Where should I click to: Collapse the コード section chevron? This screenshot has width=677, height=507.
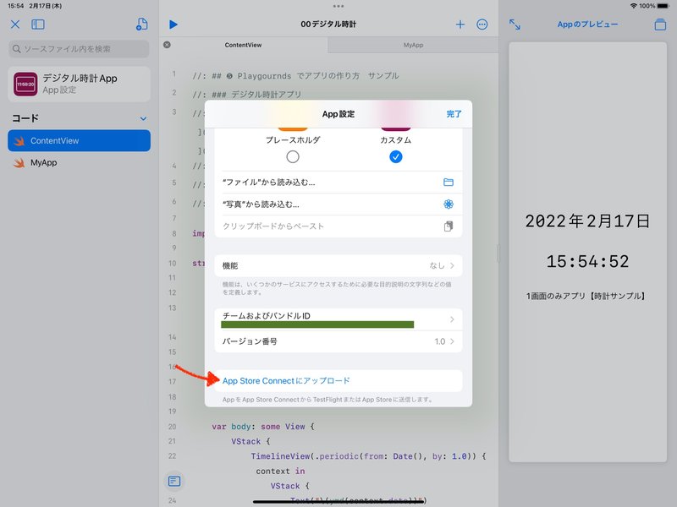[x=143, y=118]
